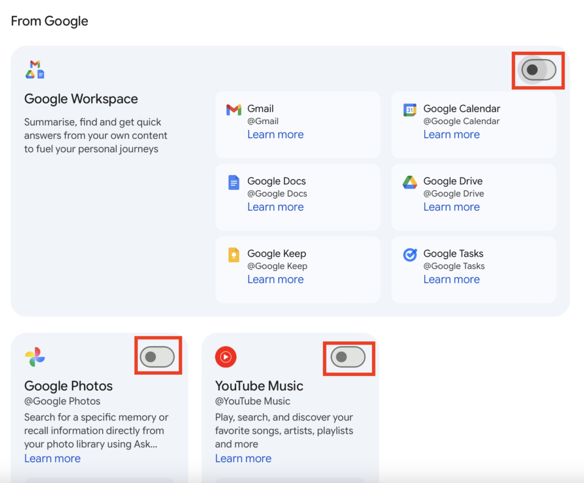The image size is (584, 483).
Task: Open Learn more for Google Calendar
Action: pos(452,134)
